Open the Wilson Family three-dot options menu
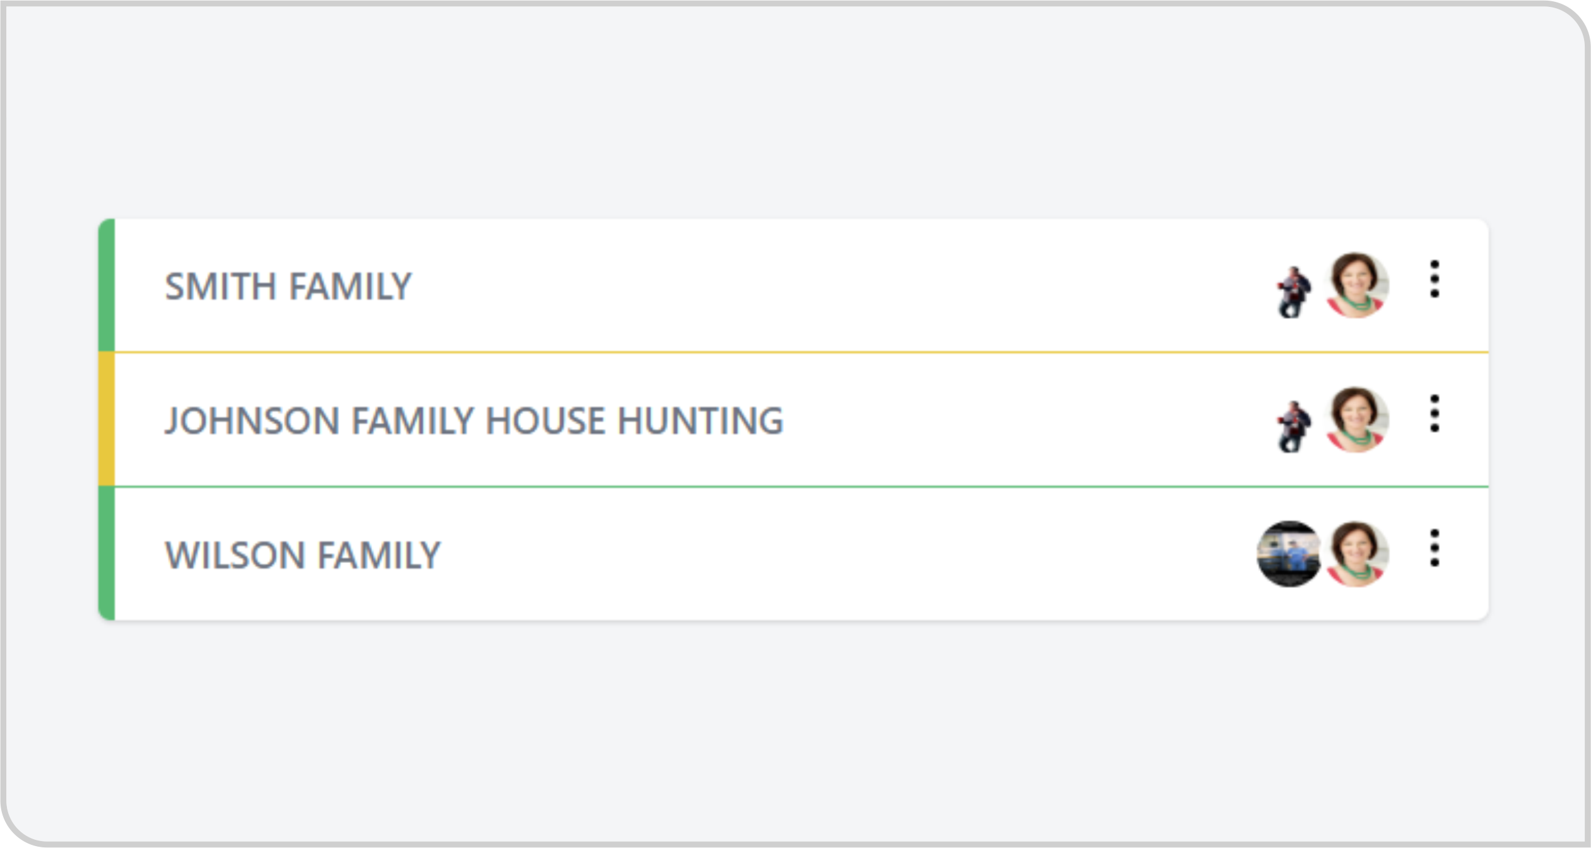1591x848 pixels. pyautogui.click(x=1434, y=548)
